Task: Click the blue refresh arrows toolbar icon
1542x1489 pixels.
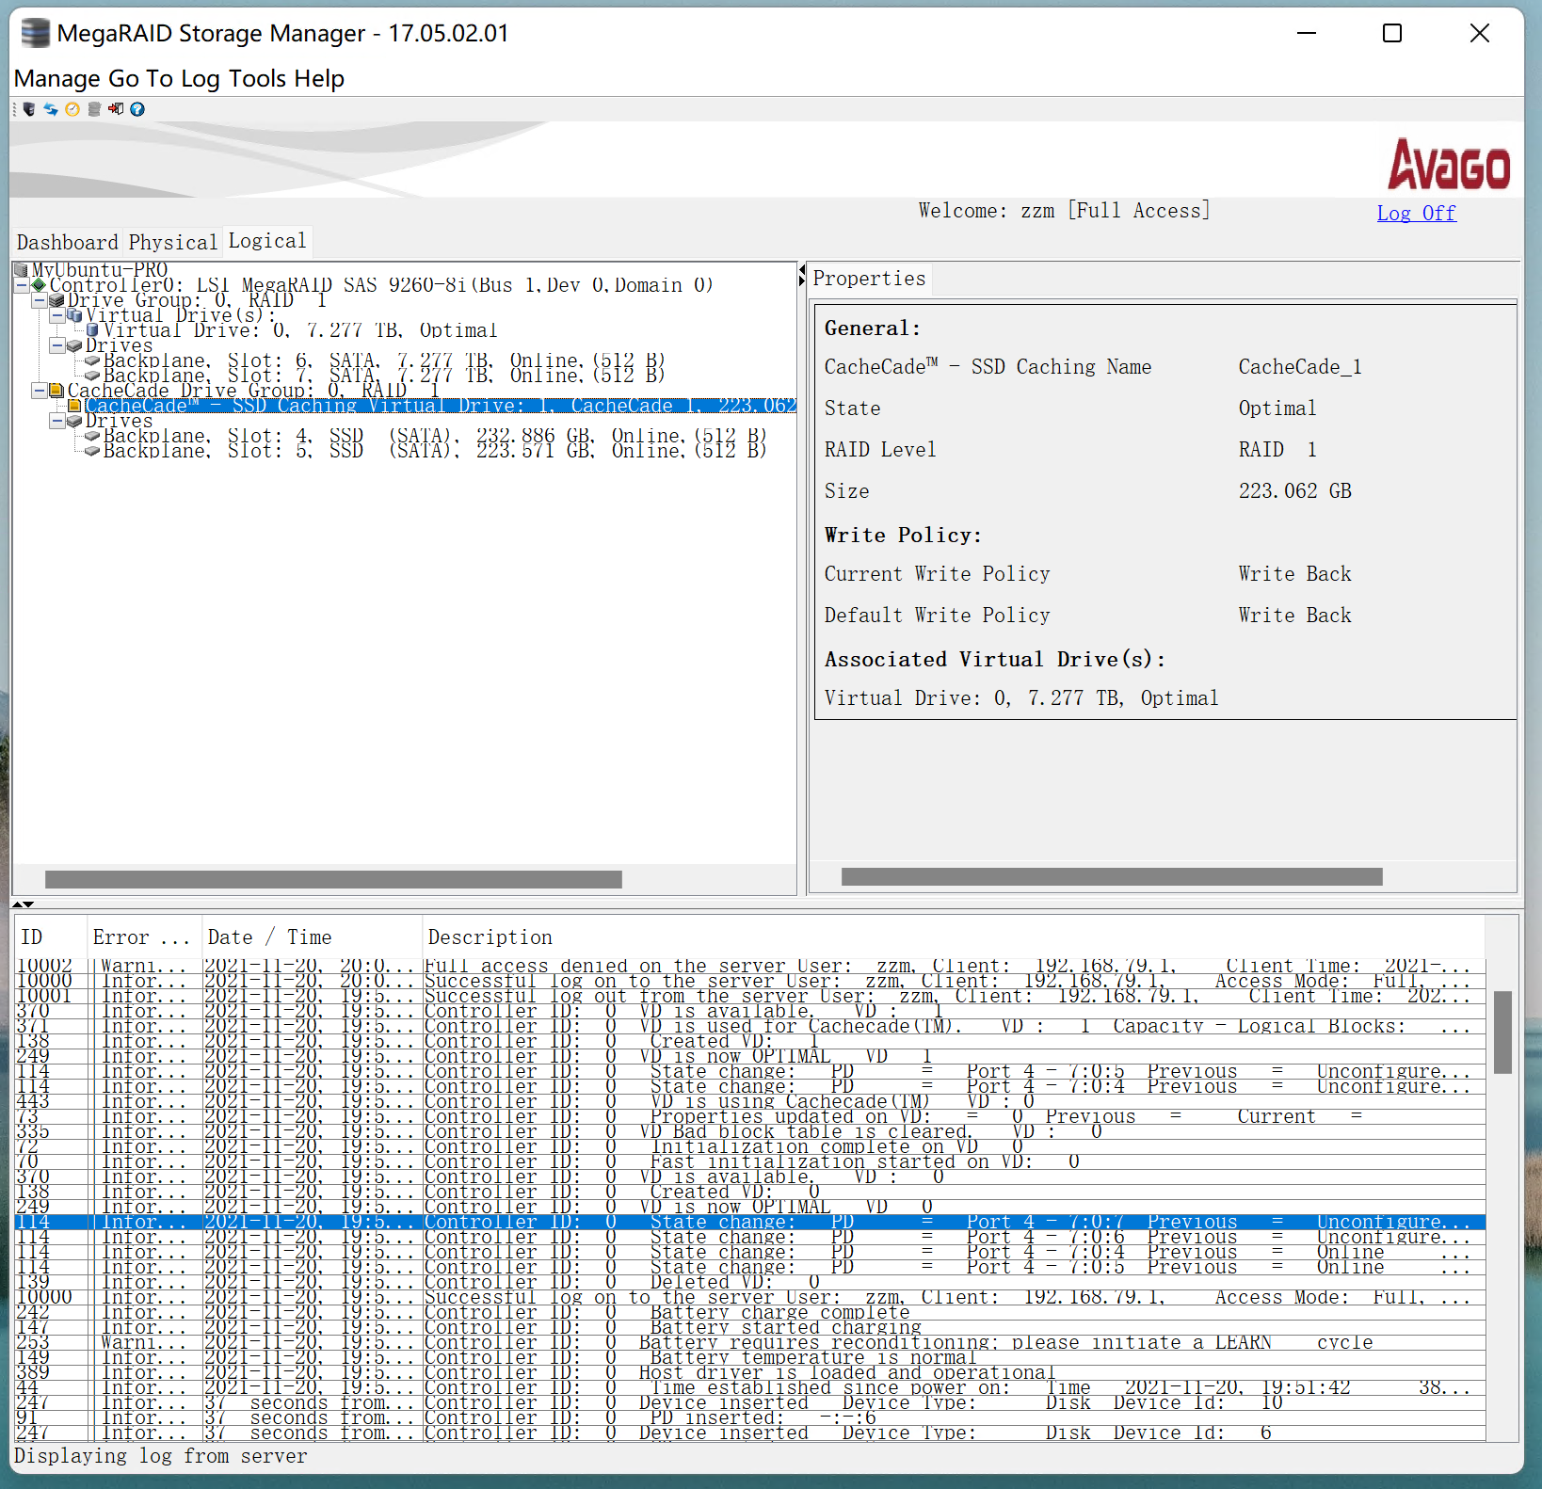Action: [x=51, y=109]
